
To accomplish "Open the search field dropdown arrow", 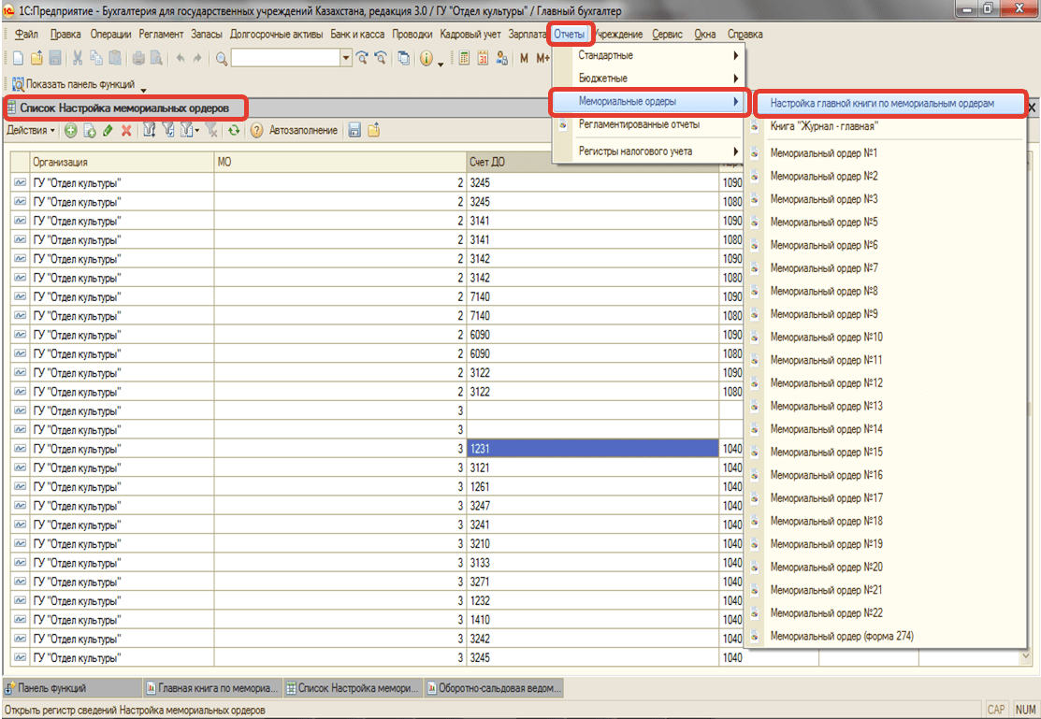I will tap(344, 58).
